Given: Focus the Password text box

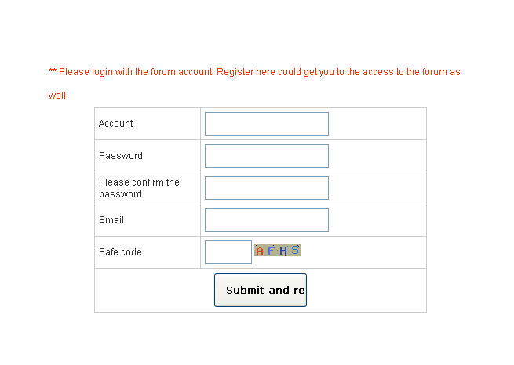Looking at the screenshot, I should point(266,156).
